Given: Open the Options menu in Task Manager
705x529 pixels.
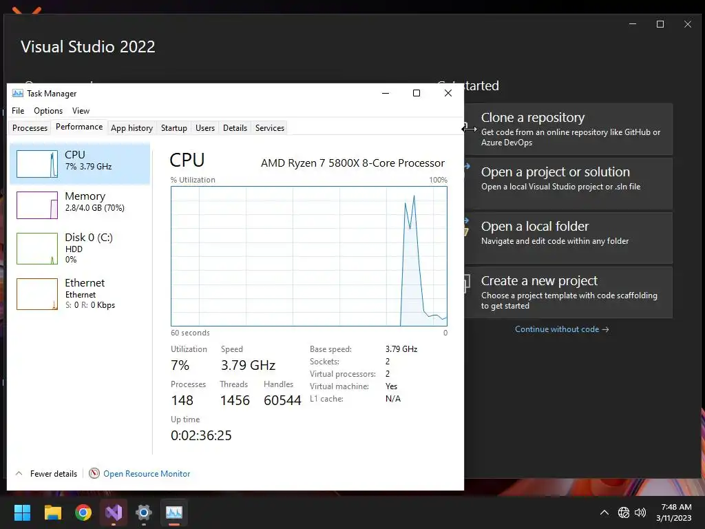Looking at the screenshot, I should 48,111.
